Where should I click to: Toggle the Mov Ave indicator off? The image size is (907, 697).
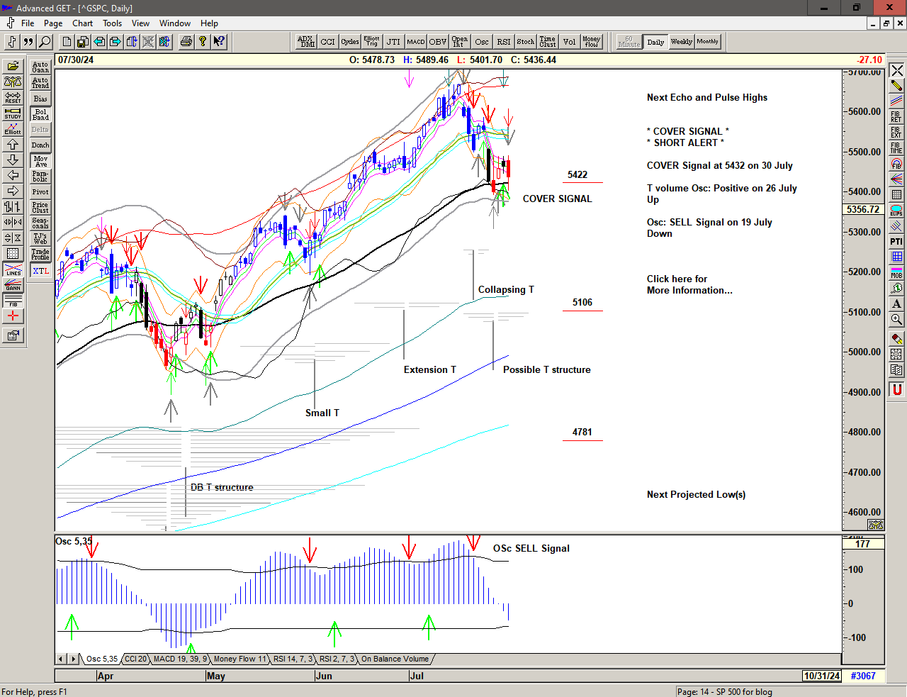tap(40, 161)
